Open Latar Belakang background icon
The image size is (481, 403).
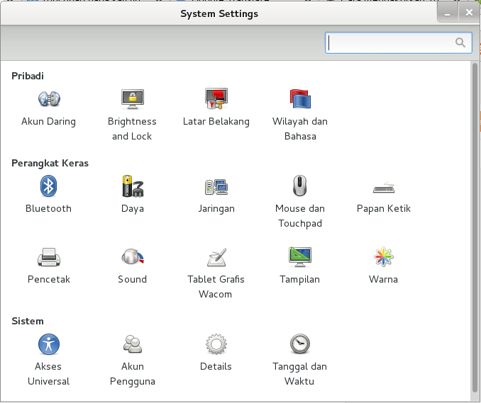click(216, 98)
